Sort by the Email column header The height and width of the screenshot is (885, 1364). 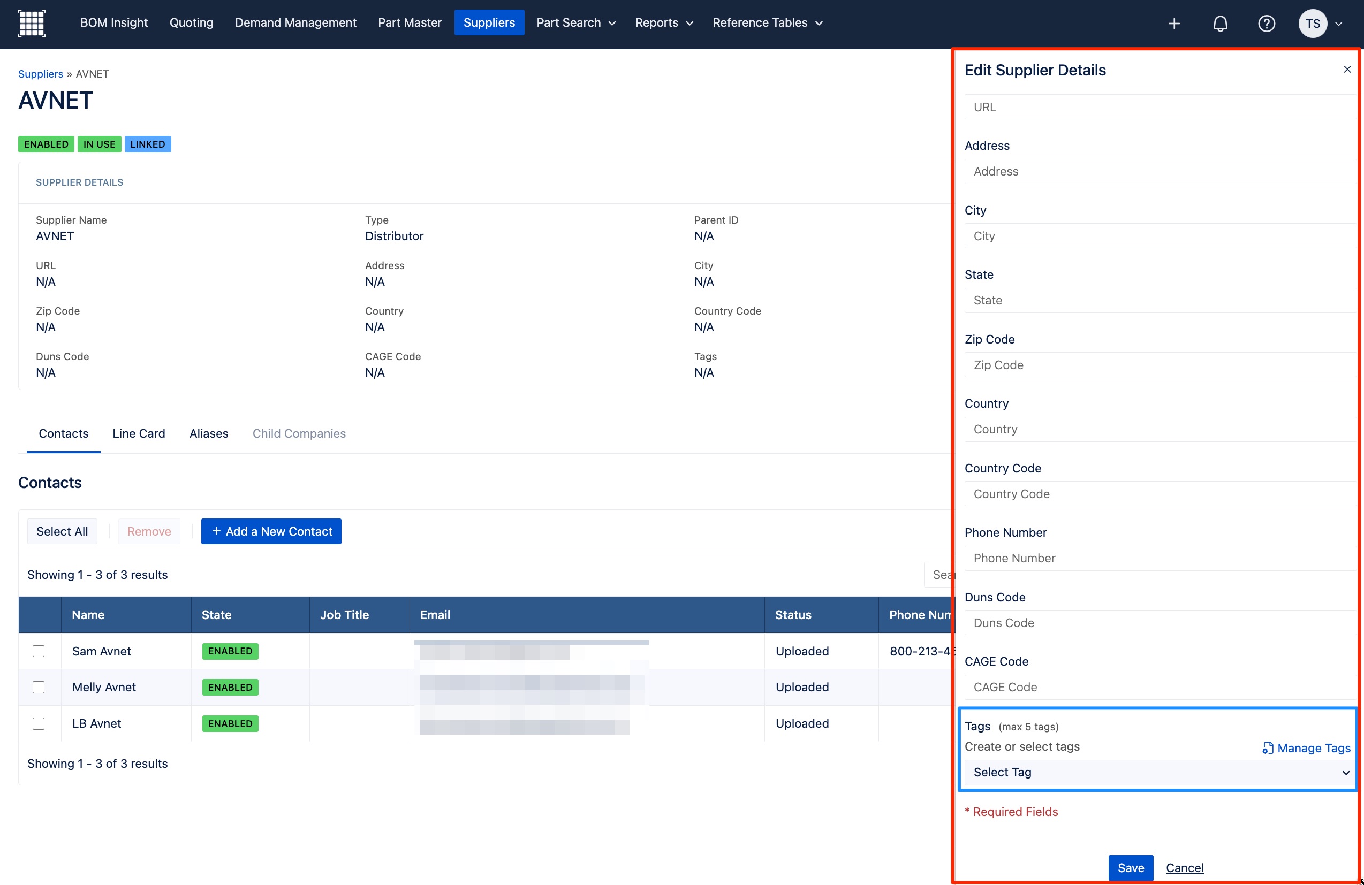point(587,615)
